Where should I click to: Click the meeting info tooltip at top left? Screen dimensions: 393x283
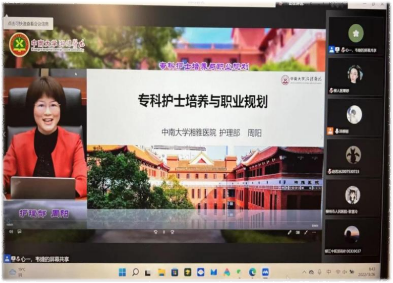pos(28,23)
